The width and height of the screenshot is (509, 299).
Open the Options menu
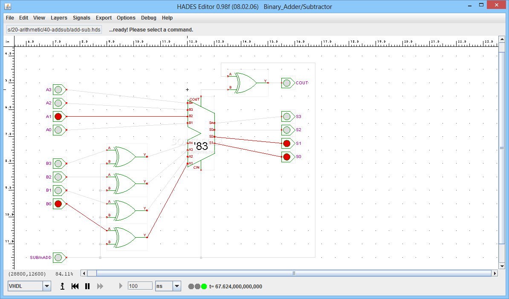click(126, 18)
